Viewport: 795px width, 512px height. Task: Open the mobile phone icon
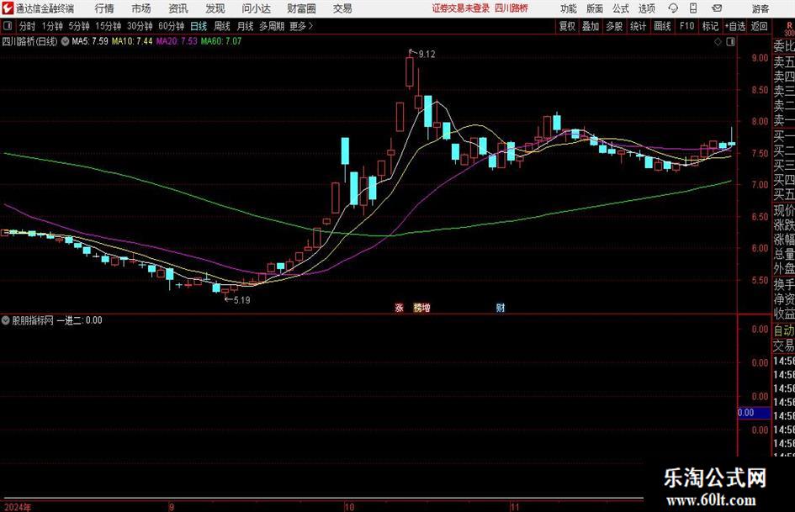coord(693,8)
